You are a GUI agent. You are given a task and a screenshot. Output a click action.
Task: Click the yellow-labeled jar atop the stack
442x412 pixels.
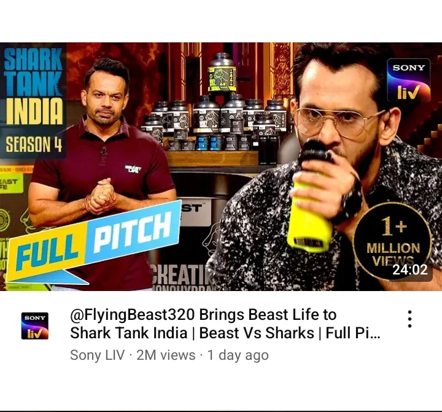point(222,72)
